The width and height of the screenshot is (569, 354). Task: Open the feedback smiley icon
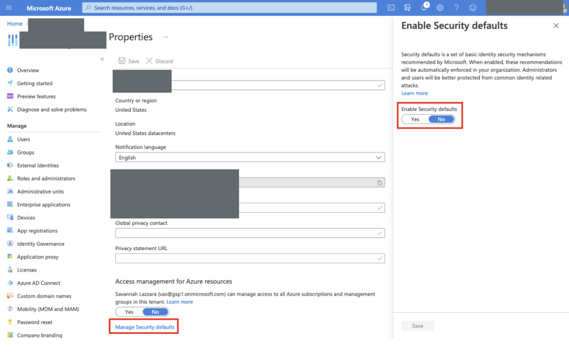(x=473, y=8)
